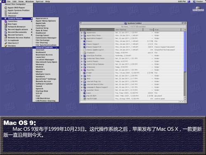Expand the Control Strip Modules folder triangle
Viewport: 206px width, 155px height.
[82, 64]
